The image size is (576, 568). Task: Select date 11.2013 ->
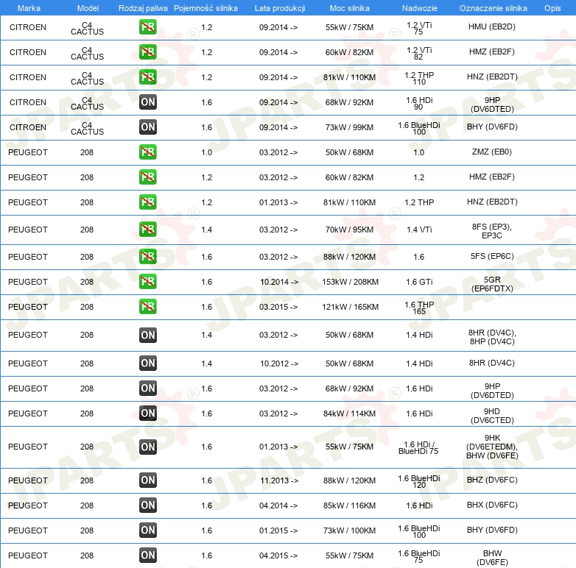pyautogui.click(x=279, y=480)
